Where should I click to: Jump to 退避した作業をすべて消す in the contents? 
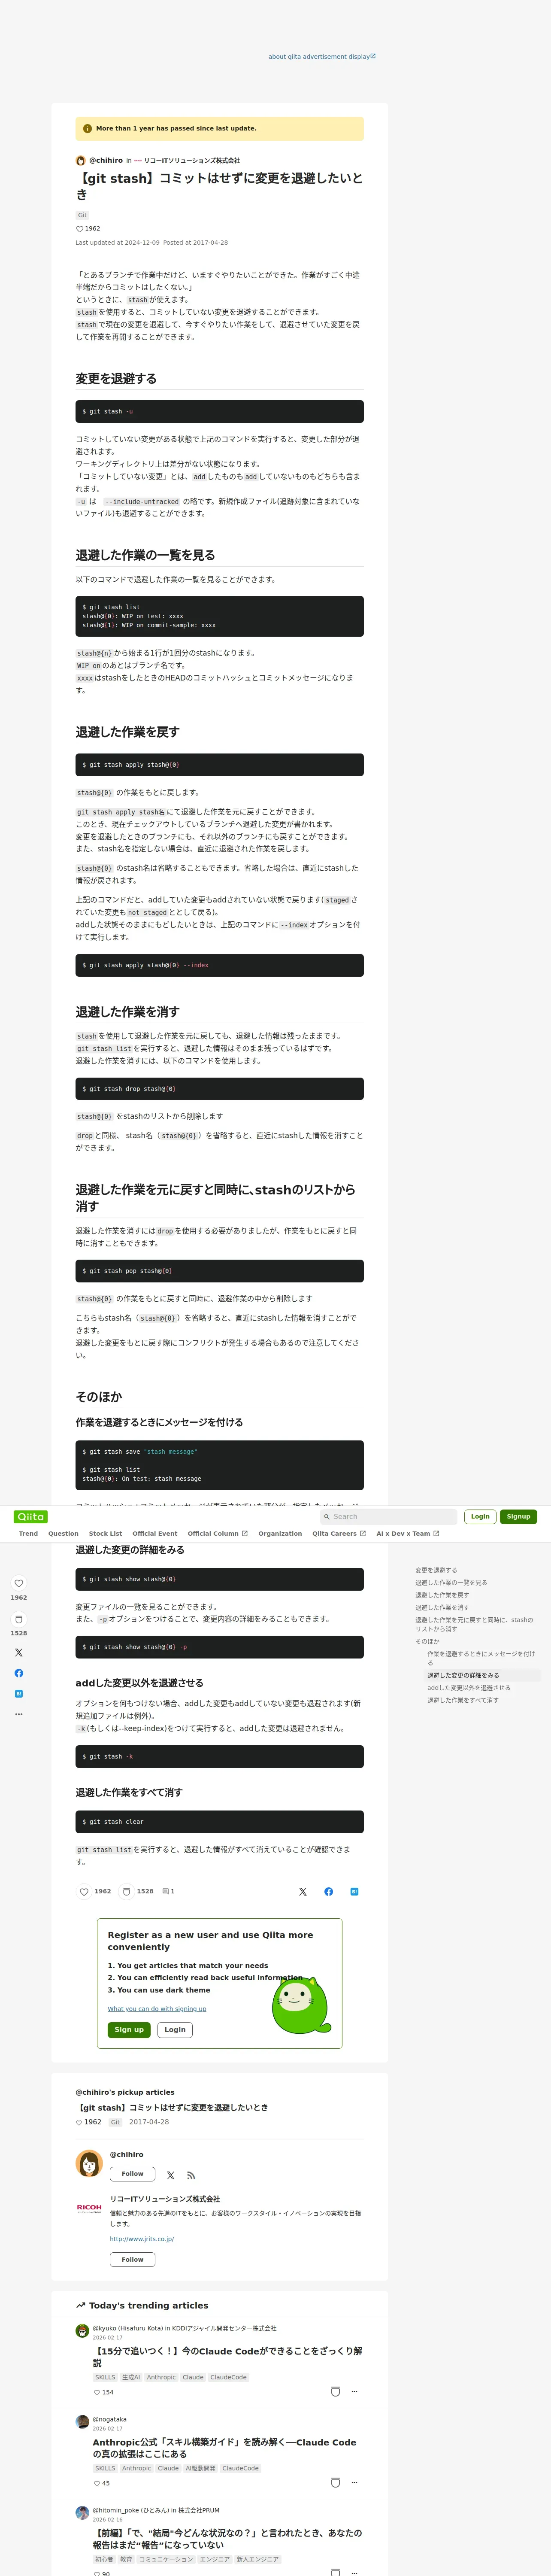[463, 1700]
